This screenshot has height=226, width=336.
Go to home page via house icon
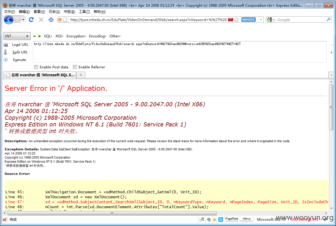click(51, 20)
